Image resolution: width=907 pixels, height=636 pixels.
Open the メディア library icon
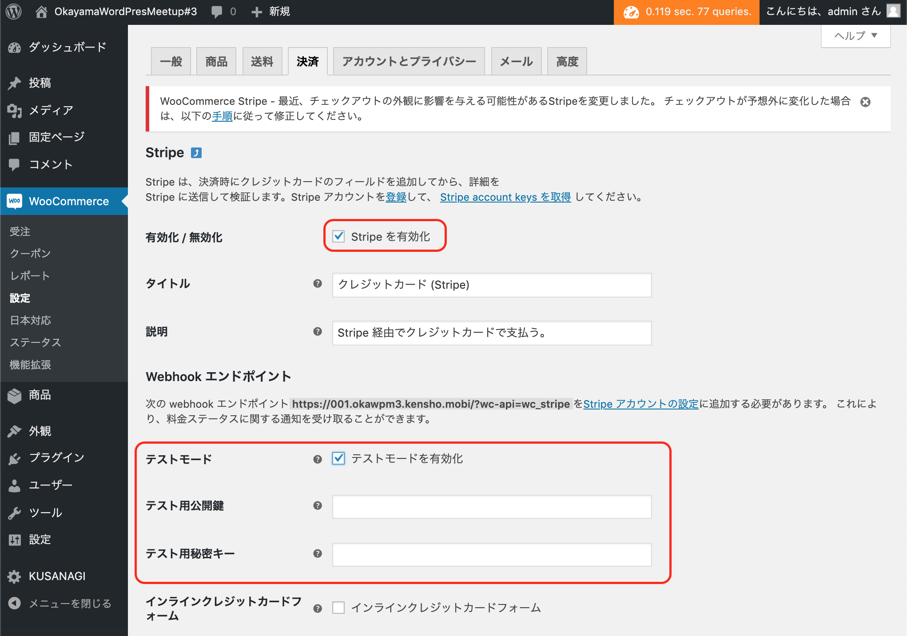coord(15,110)
